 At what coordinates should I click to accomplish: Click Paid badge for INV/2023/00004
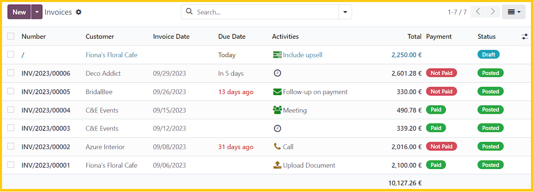436,110
